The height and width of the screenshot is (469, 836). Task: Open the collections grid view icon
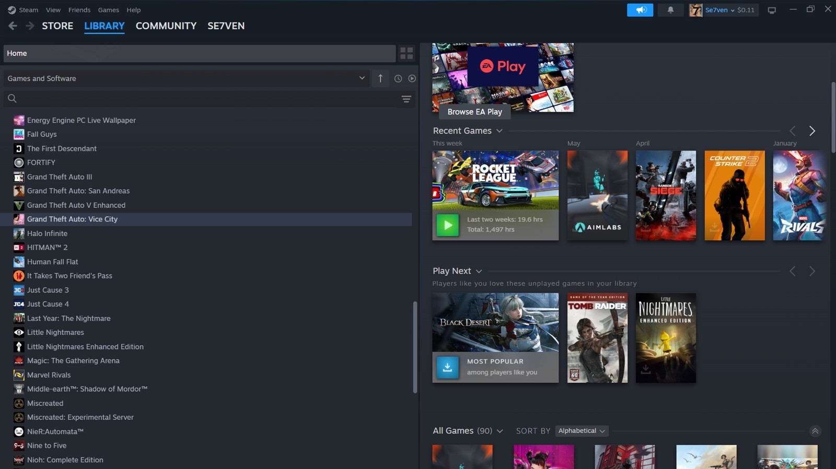407,53
